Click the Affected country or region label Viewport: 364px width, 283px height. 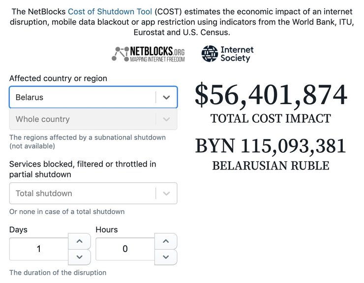pos(58,79)
